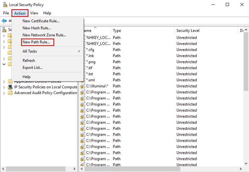Screen dimensions: 249x172
Task: Click Unrestricted in the *.cfg row
Action: pyautogui.click(x=187, y=50)
